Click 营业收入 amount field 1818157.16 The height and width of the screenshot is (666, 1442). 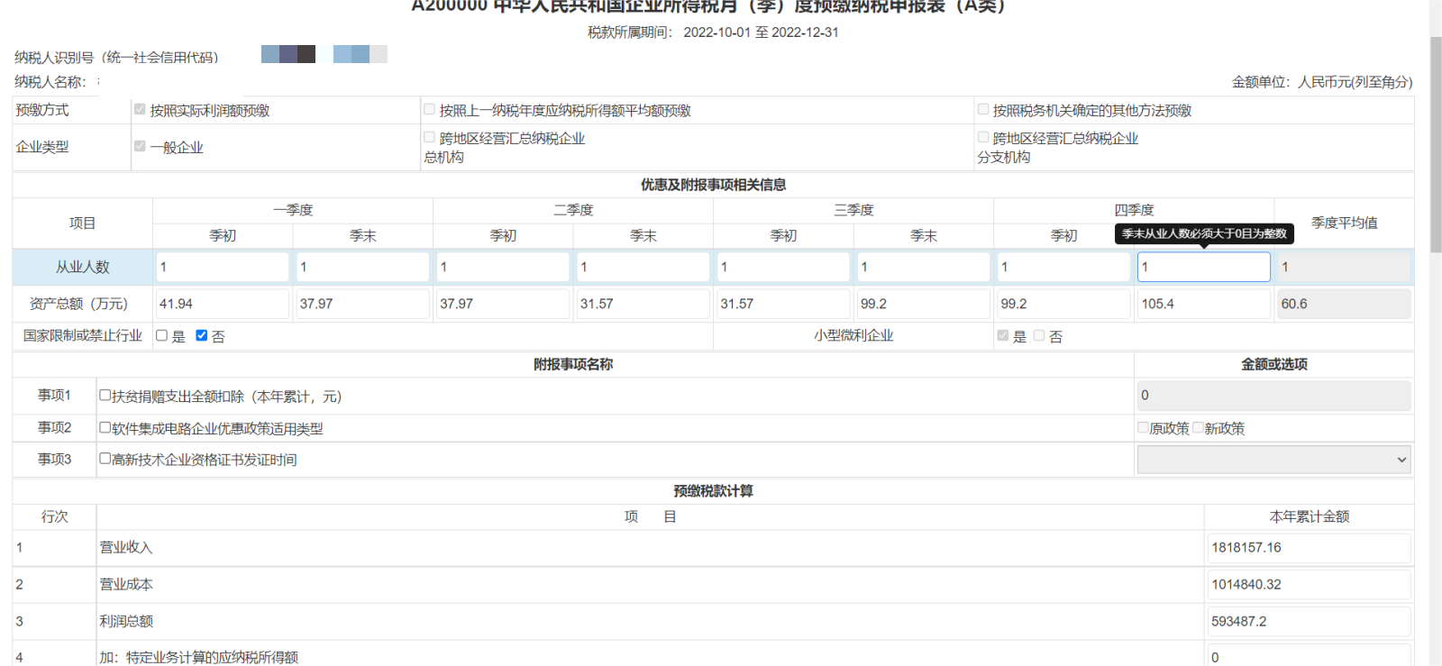point(1309,548)
